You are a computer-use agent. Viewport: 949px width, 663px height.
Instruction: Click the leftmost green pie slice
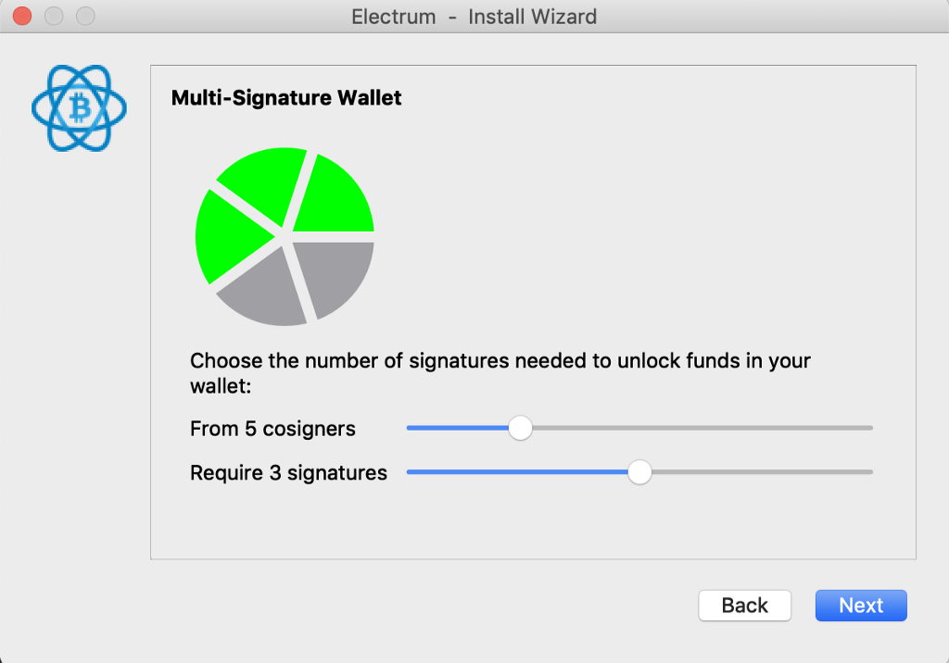pos(227,236)
